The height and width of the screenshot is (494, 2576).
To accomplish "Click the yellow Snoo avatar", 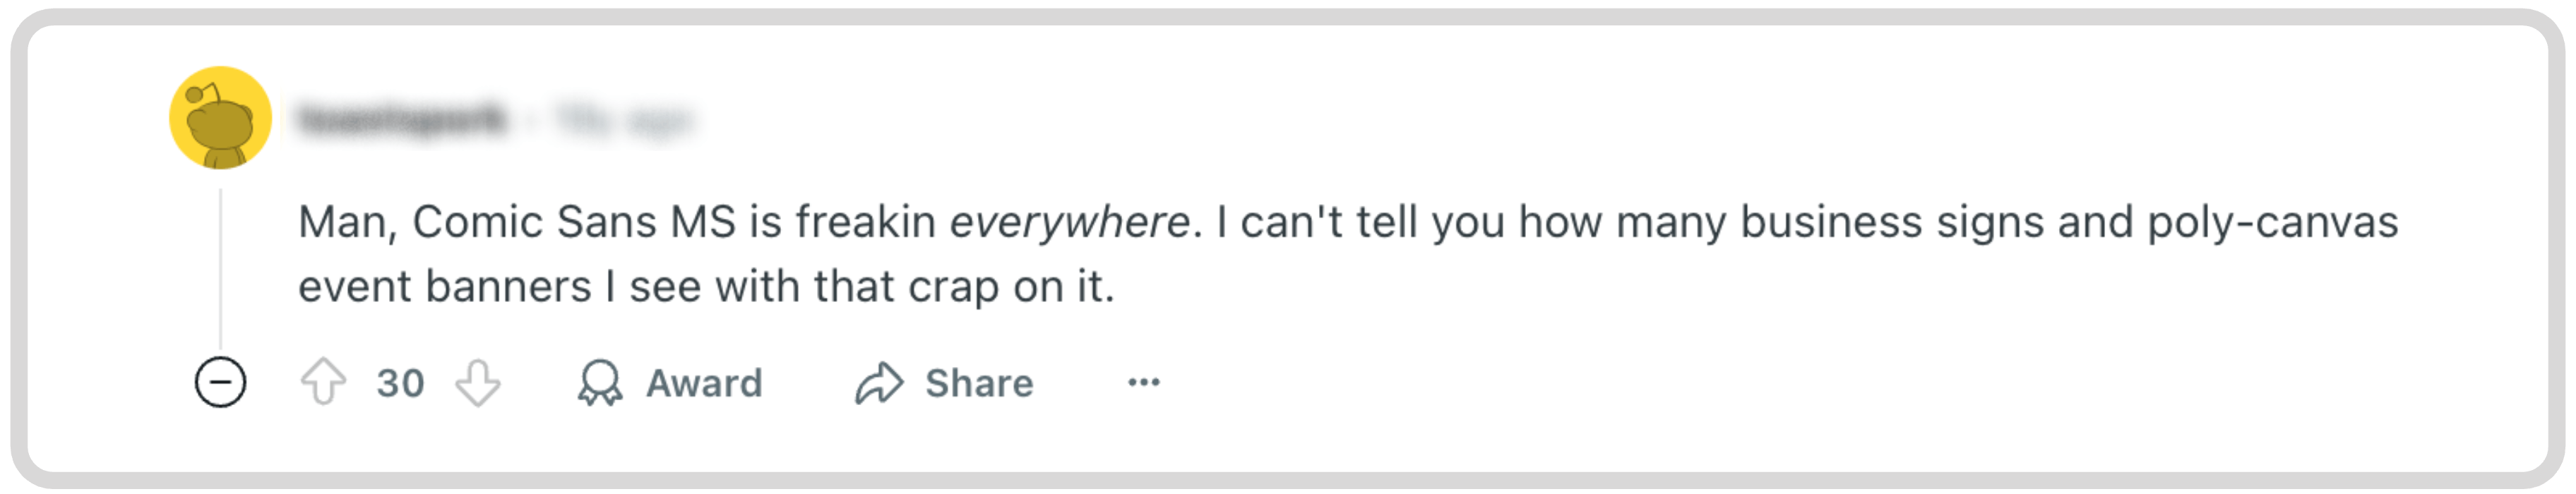I will pos(220,118).
